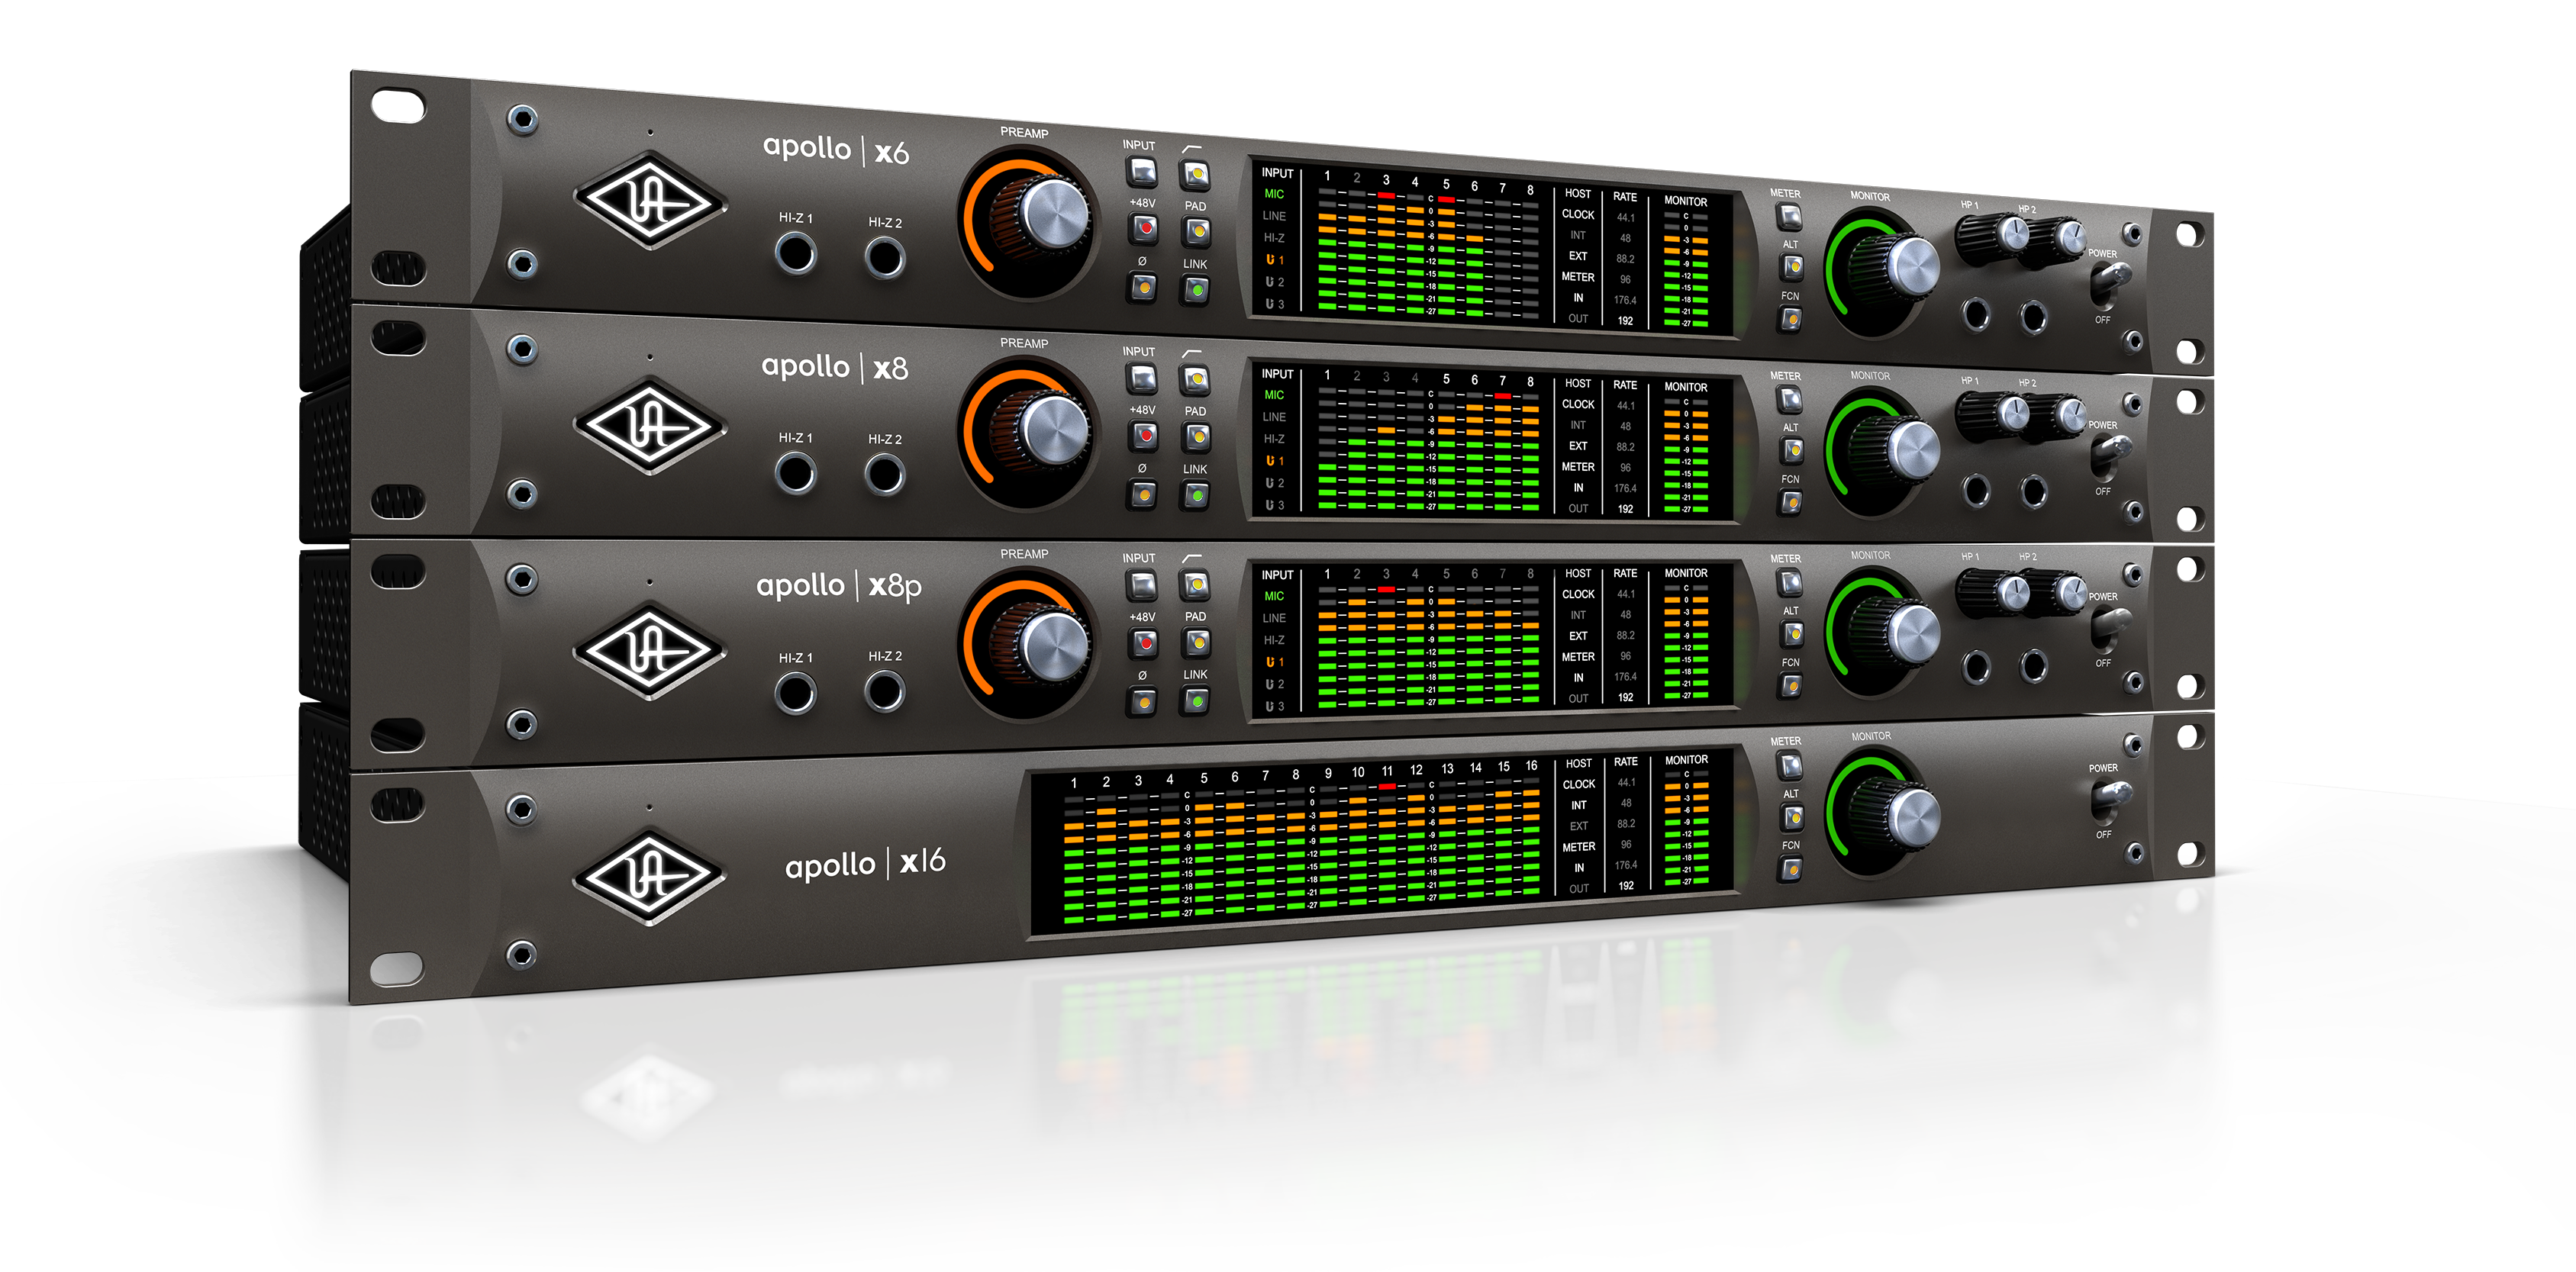The height and width of the screenshot is (1272, 2576).
Task: Click the UA diamond logo on apollo x6
Action: click(651, 201)
